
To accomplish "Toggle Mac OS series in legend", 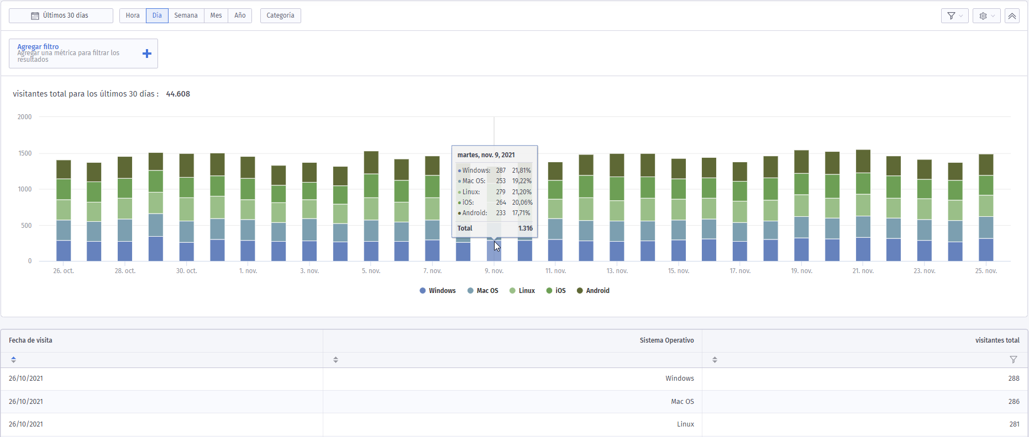I will click(x=483, y=291).
